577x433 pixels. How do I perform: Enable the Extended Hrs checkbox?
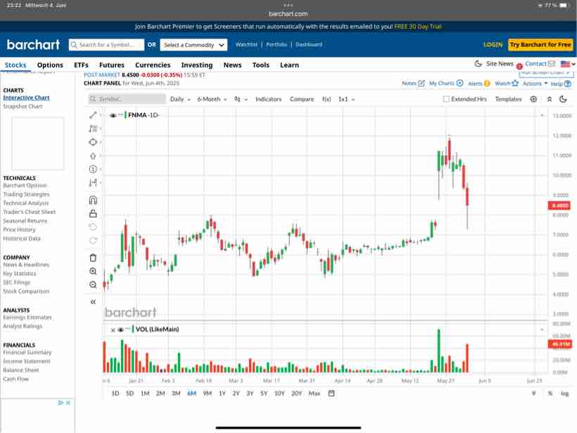(x=446, y=99)
